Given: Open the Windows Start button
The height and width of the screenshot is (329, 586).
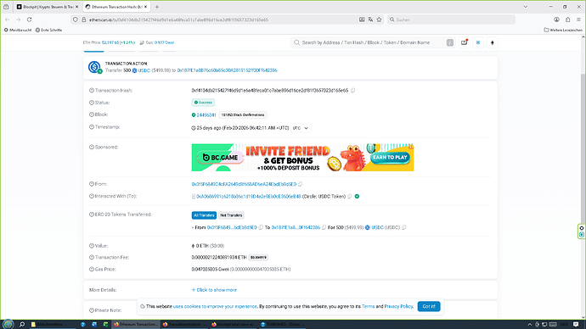Looking at the screenshot, I should tap(8, 324).
